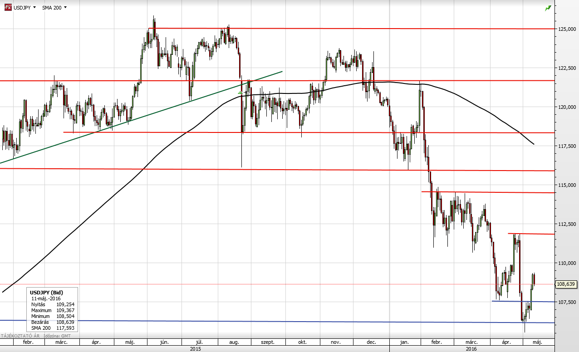Click the nov. month label on time axis
579x352 pixels.
point(336,342)
